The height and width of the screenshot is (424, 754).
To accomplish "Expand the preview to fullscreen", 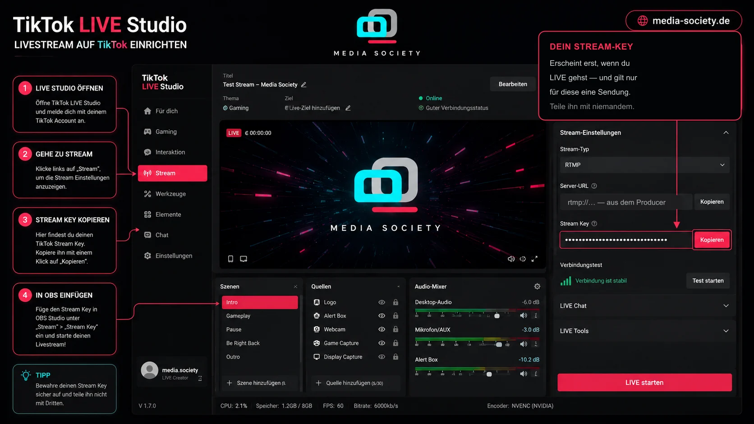I will point(534,259).
